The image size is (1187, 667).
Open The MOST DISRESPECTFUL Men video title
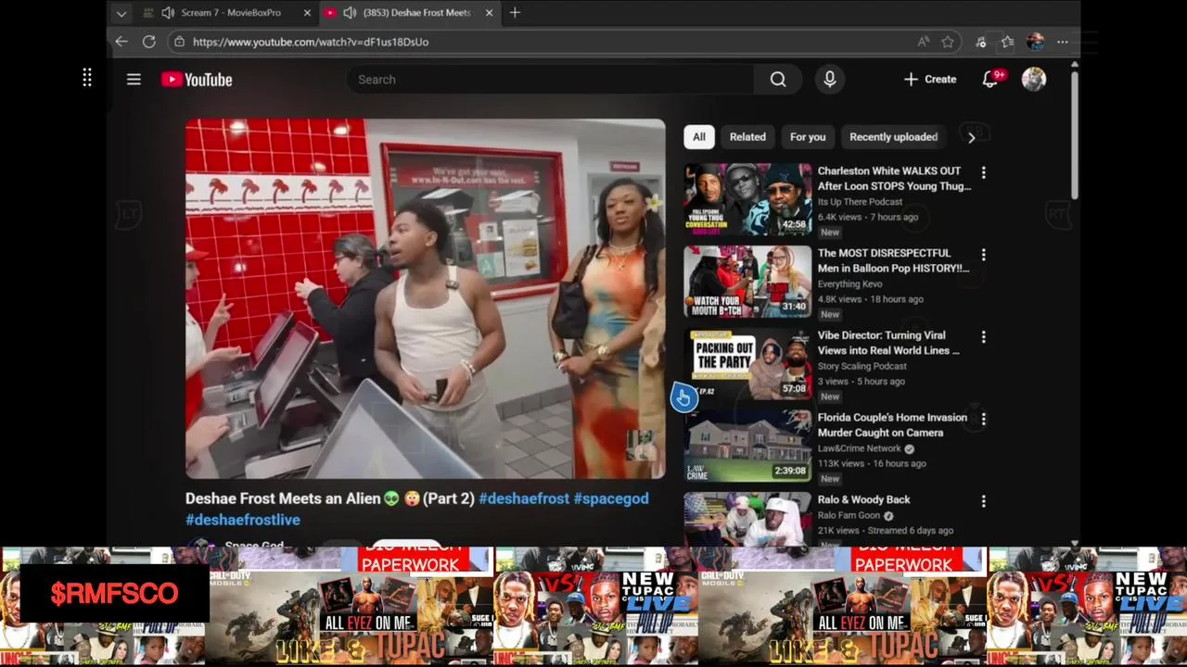click(893, 260)
